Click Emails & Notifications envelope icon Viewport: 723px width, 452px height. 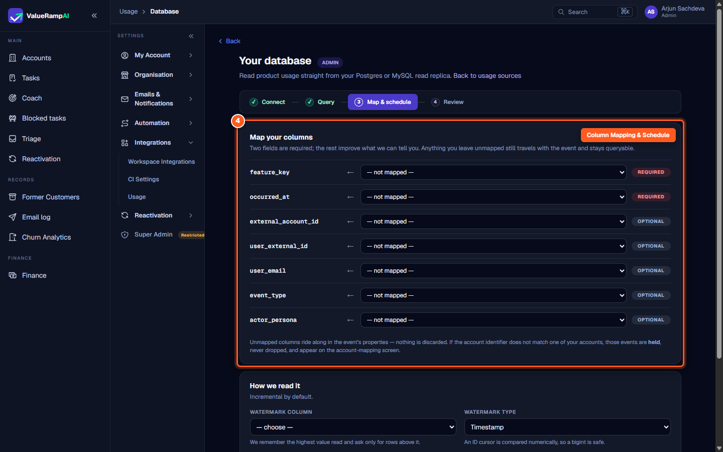pos(125,99)
